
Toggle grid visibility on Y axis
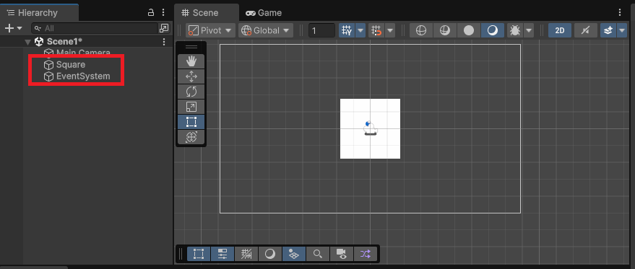pos(347,30)
